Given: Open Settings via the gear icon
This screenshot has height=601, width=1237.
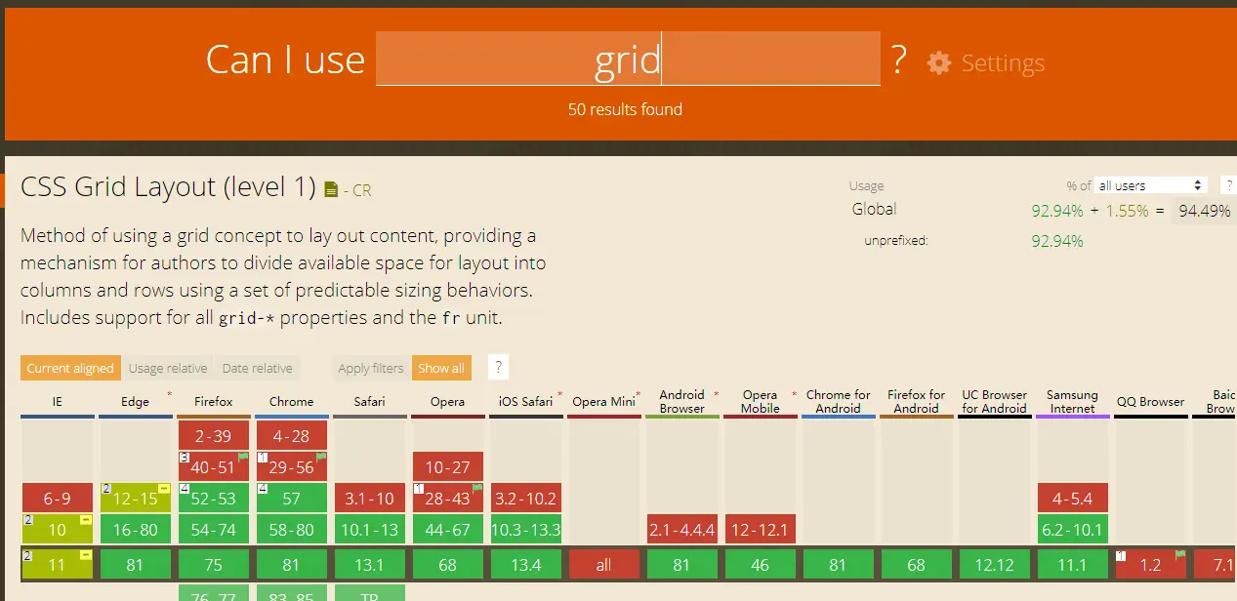Looking at the screenshot, I should 939,63.
